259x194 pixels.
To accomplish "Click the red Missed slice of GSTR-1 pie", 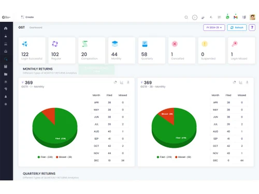I will (50, 114).
